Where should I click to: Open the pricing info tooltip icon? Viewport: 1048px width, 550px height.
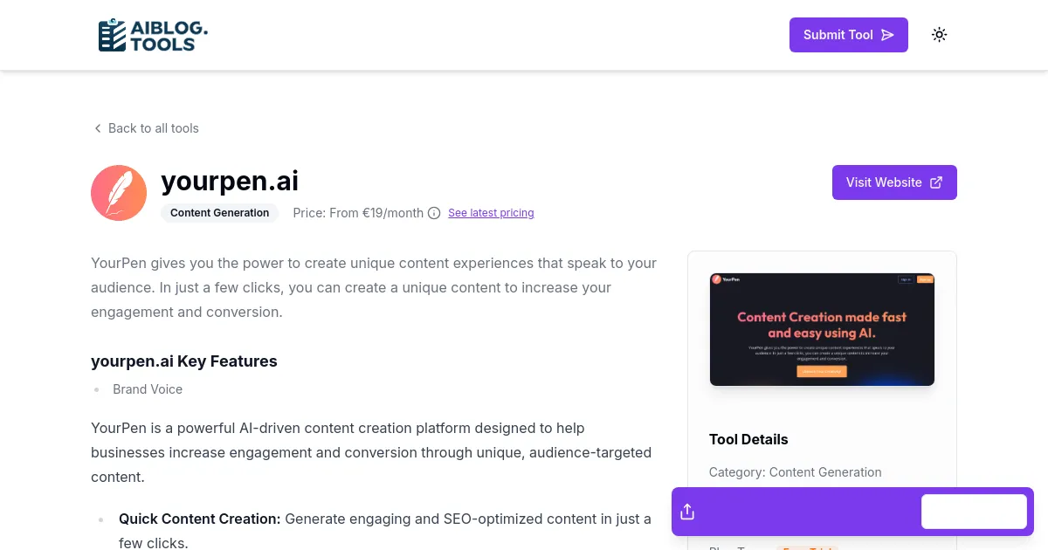tap(434, 212)
